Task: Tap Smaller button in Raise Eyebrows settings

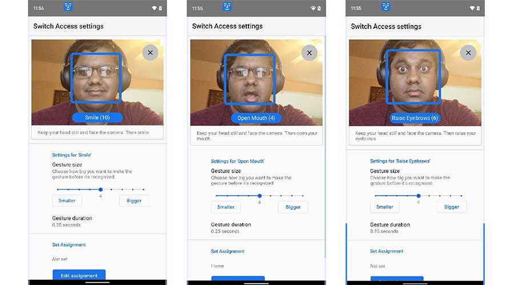Action: [x=384, y=207]
